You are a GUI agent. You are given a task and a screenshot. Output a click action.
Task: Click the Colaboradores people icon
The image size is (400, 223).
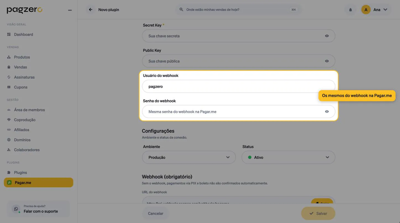pos(9,150)
